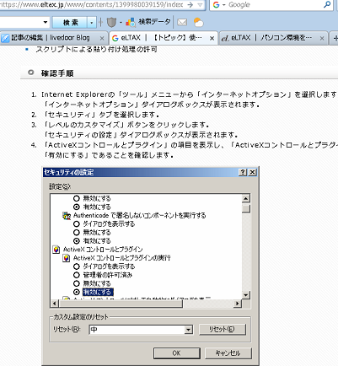Open the dropdown arrow beside 検索 button
338x366 pixels.
click(92, 23)
